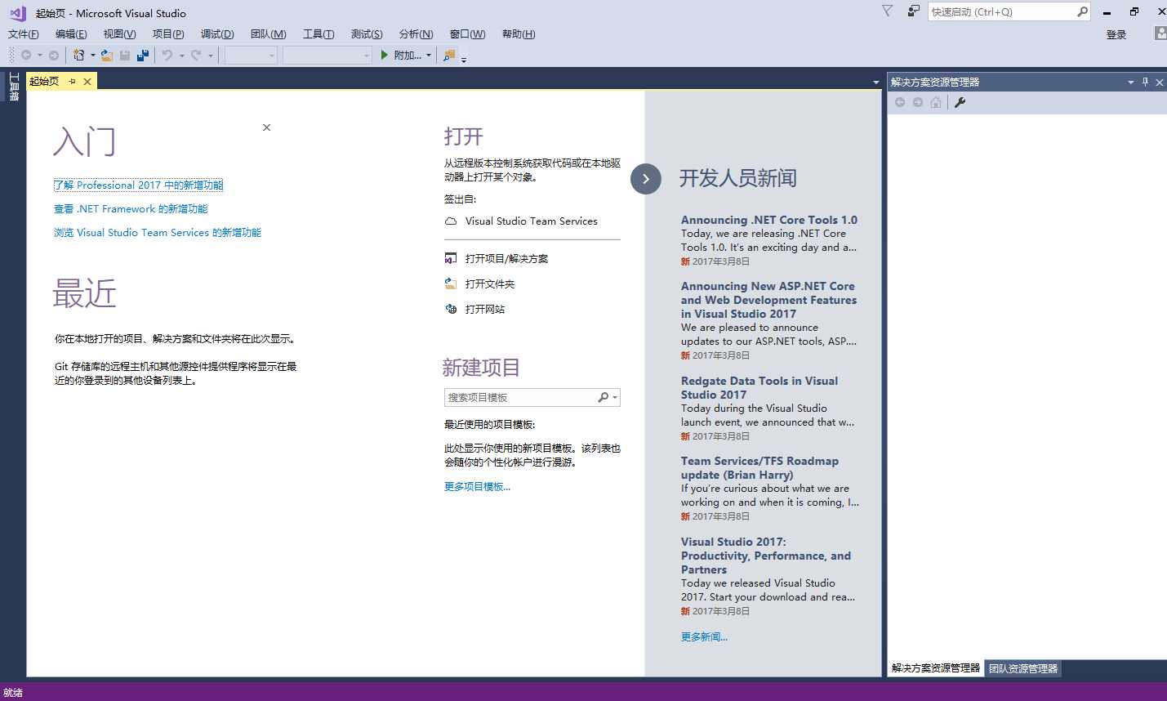
Task: Click the Solution Explorer back arrow icon
Action: click(900, 102)
